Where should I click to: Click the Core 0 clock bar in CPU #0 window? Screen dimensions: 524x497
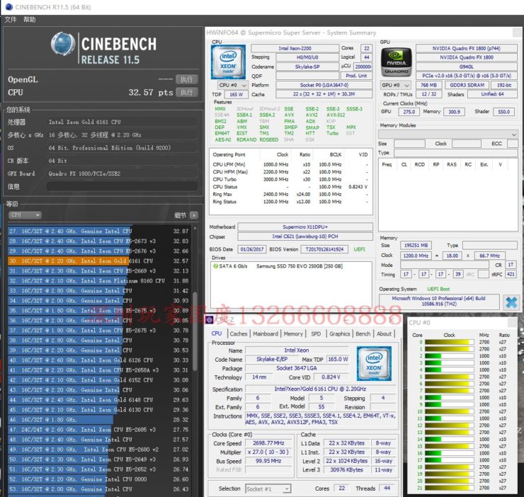coord(449,342)
